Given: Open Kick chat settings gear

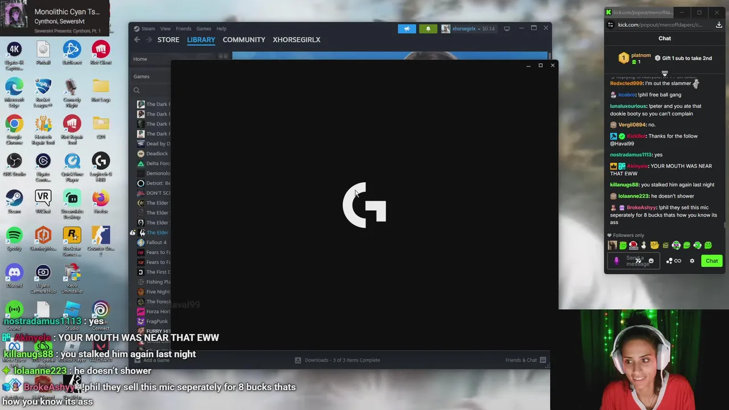Looking at the screenshot, I should (x=692, y=261).
